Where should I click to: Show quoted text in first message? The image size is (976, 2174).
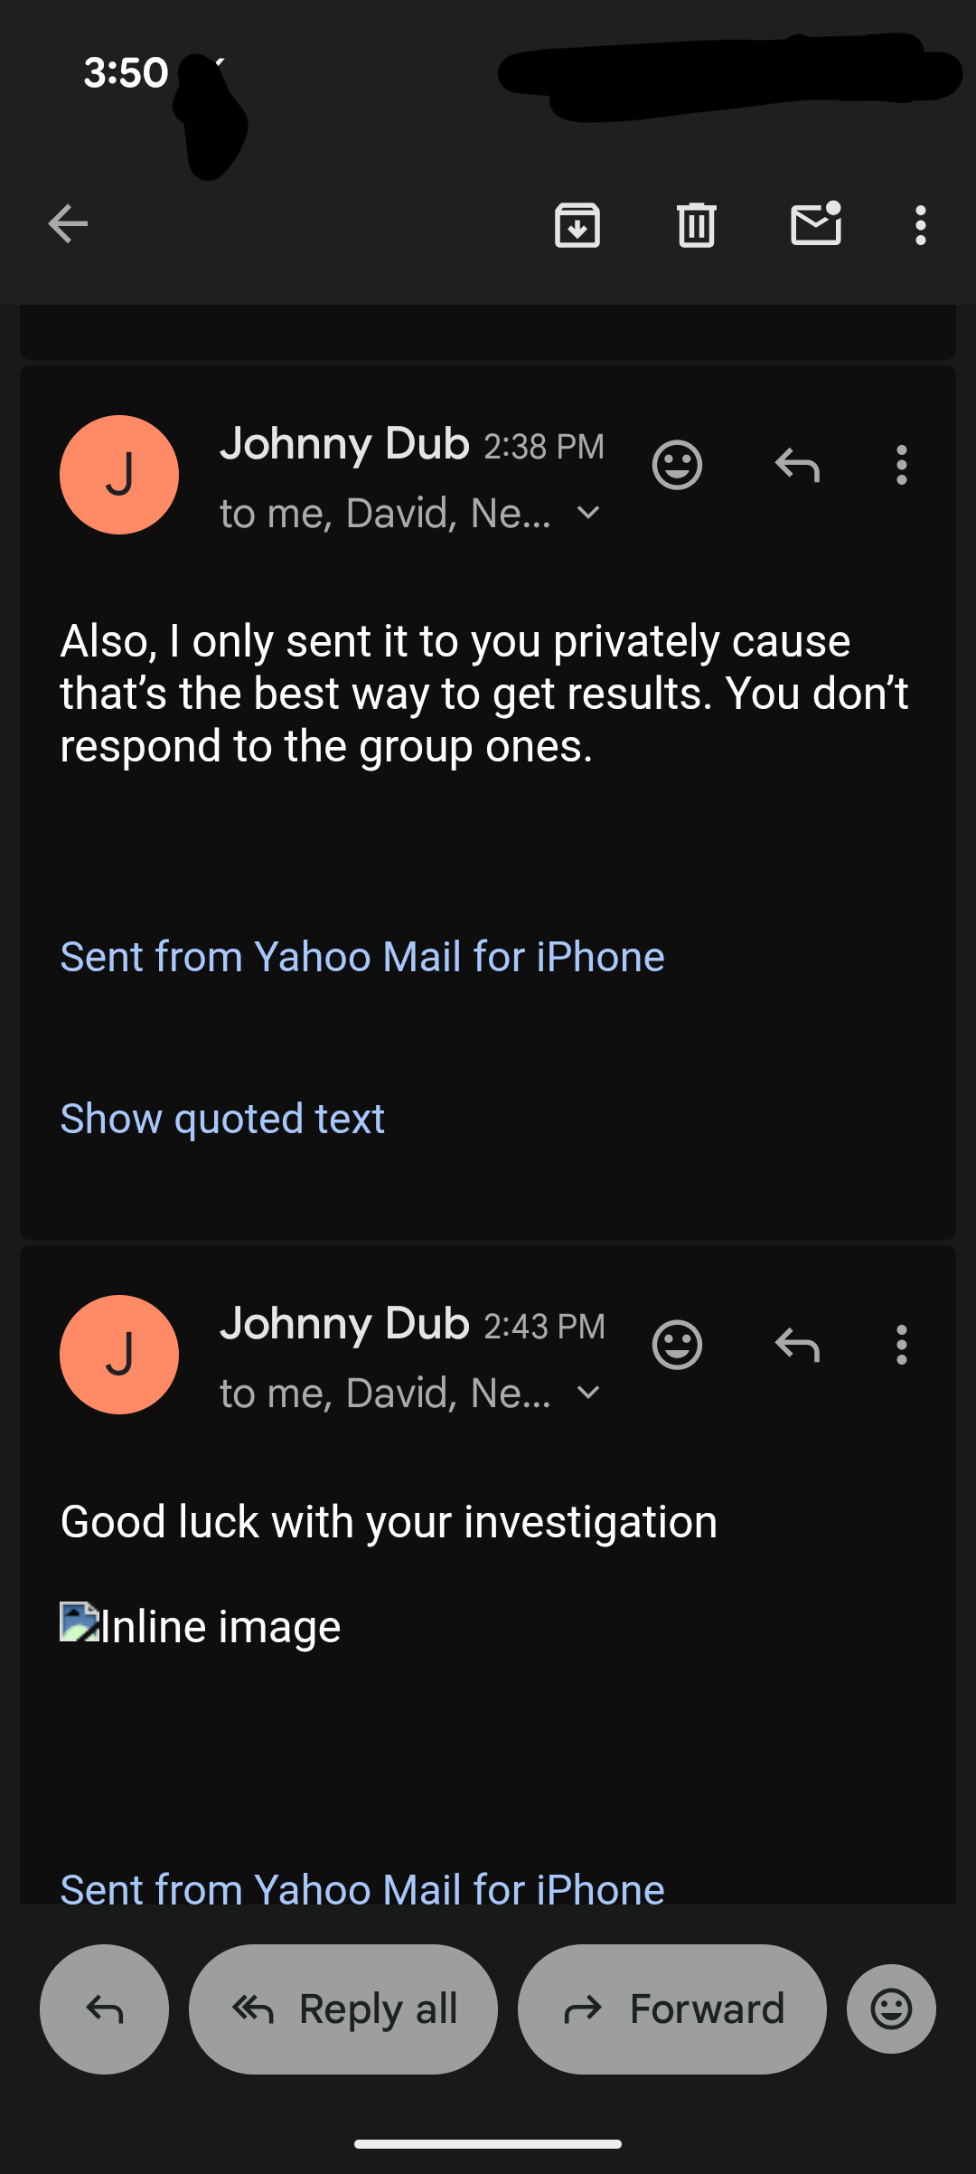222,1119
